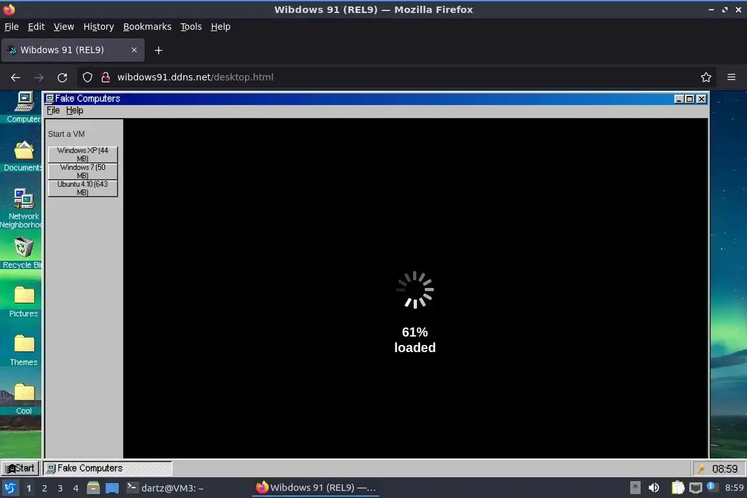Click the clipboard tray icon
Viewport: 747px width, 498px height.
[x=678, y=488]
